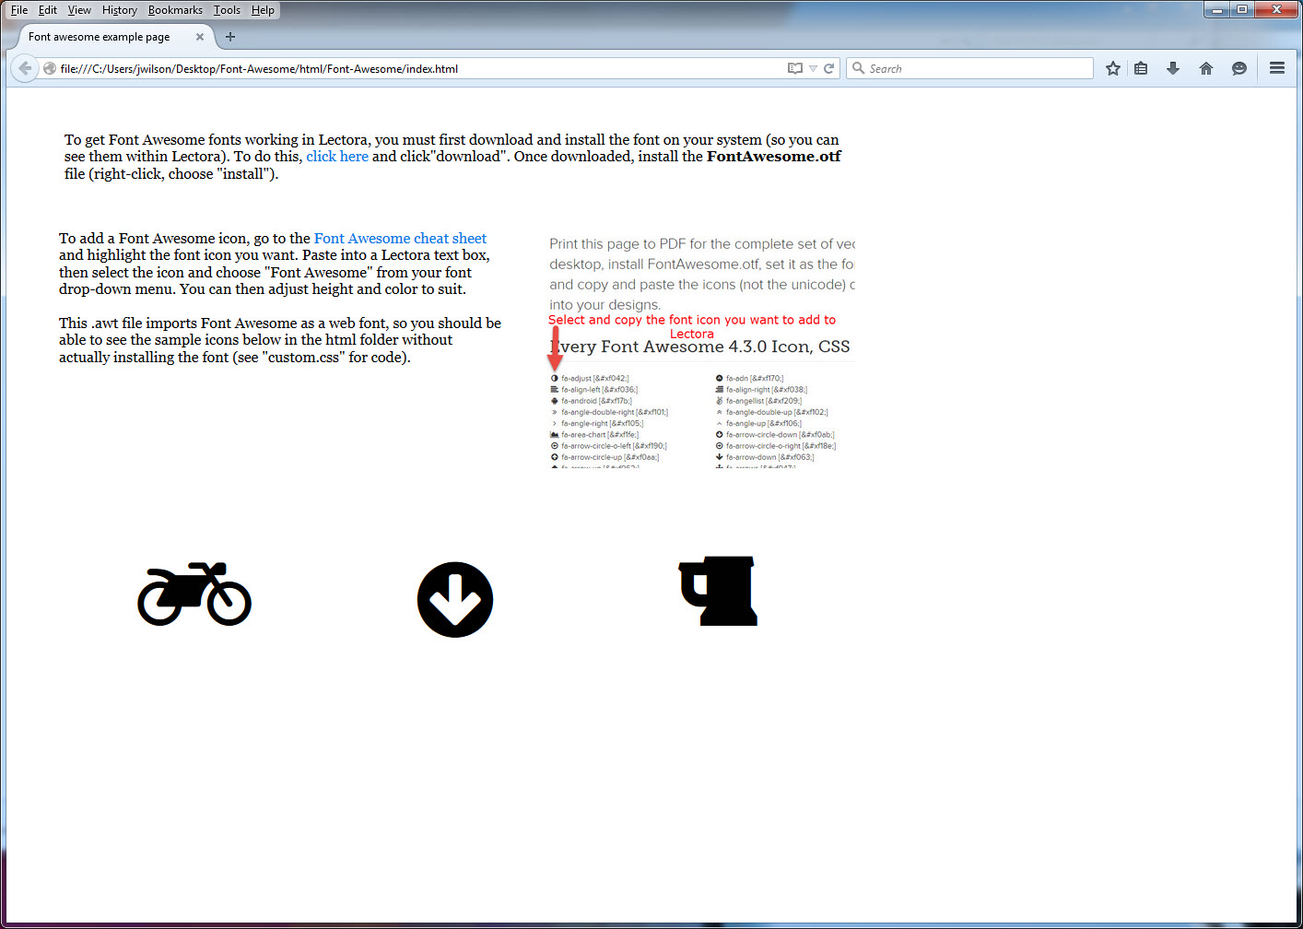
Task: Open the address bar history dropdown arrow
Action: pos(812,68)
